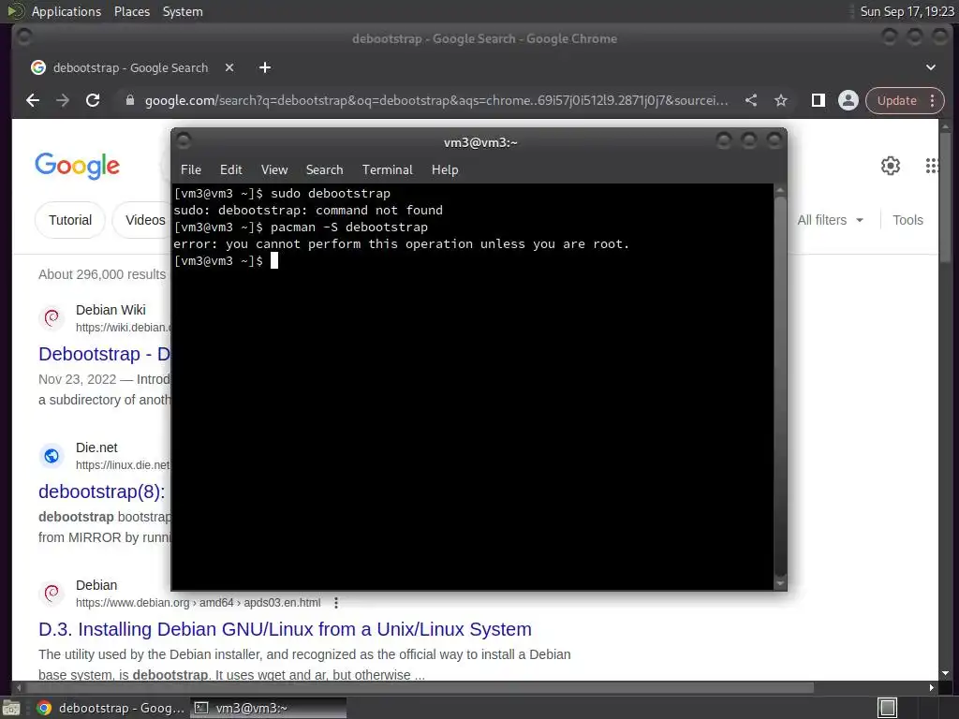Click Debian result favicon
959x719 pixels.
coord(52,593)
